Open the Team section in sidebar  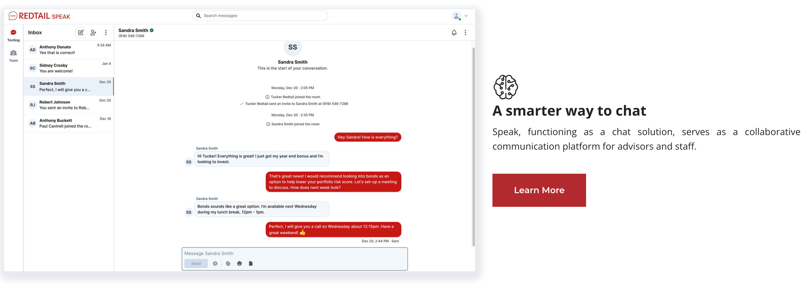tap(13, 56)
